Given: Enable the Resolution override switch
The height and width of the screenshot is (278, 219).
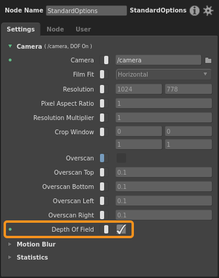Looking at the screenshot, I should [104, 89].
